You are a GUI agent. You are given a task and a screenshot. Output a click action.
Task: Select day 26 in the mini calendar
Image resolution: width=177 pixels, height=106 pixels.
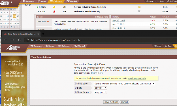(x=8, y=23)
